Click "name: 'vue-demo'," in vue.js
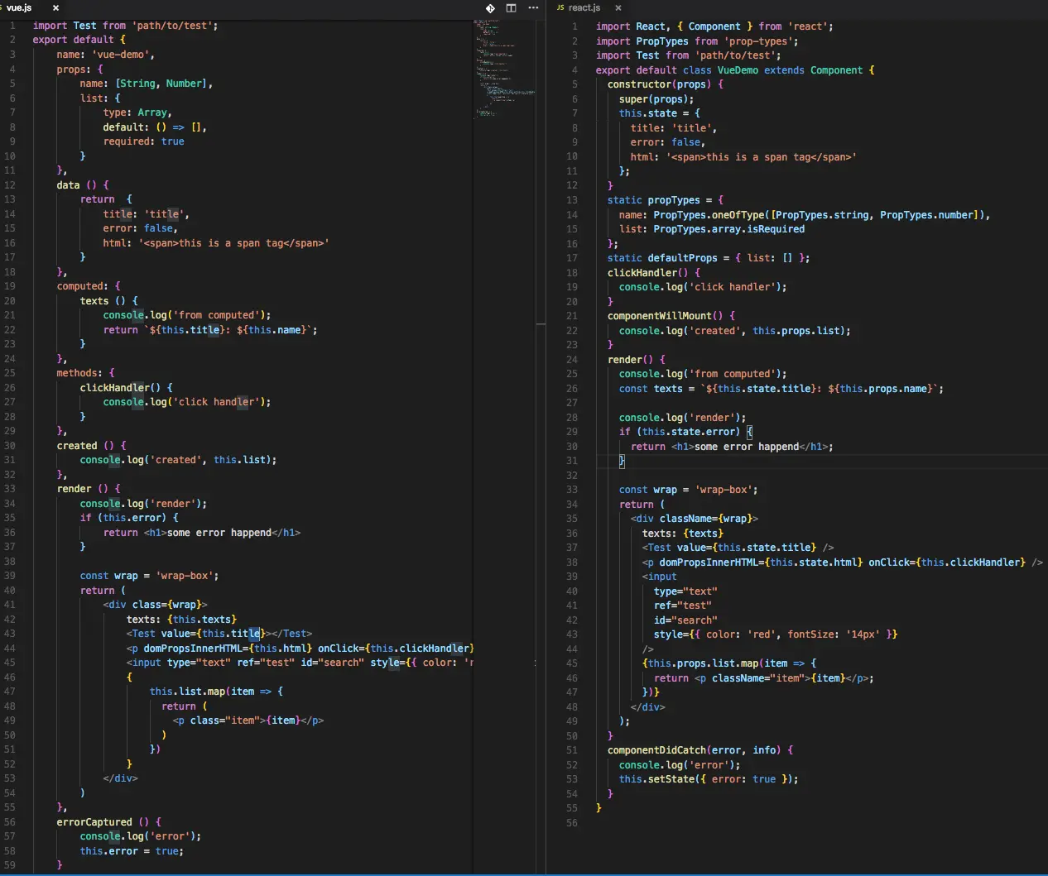Image resolution: width=1048 pixels, height=876 pixels. (x=105, y=55)
